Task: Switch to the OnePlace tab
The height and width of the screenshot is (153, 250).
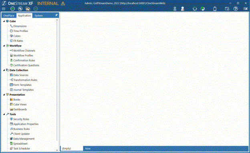Action: pyautogui.click(x=9, y=16)
